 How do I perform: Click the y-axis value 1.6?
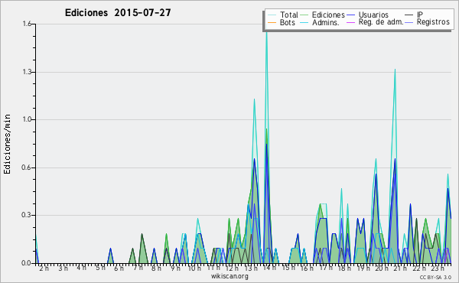tap(27, 24)
